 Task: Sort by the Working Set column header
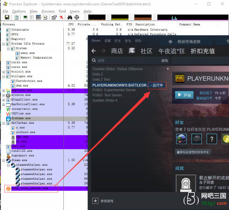tap(111, 24)
